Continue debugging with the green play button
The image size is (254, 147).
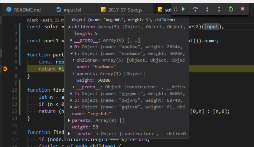[183, 9]
